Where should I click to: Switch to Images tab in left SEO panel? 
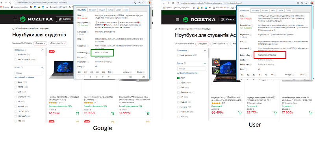[x=102, y=10]
